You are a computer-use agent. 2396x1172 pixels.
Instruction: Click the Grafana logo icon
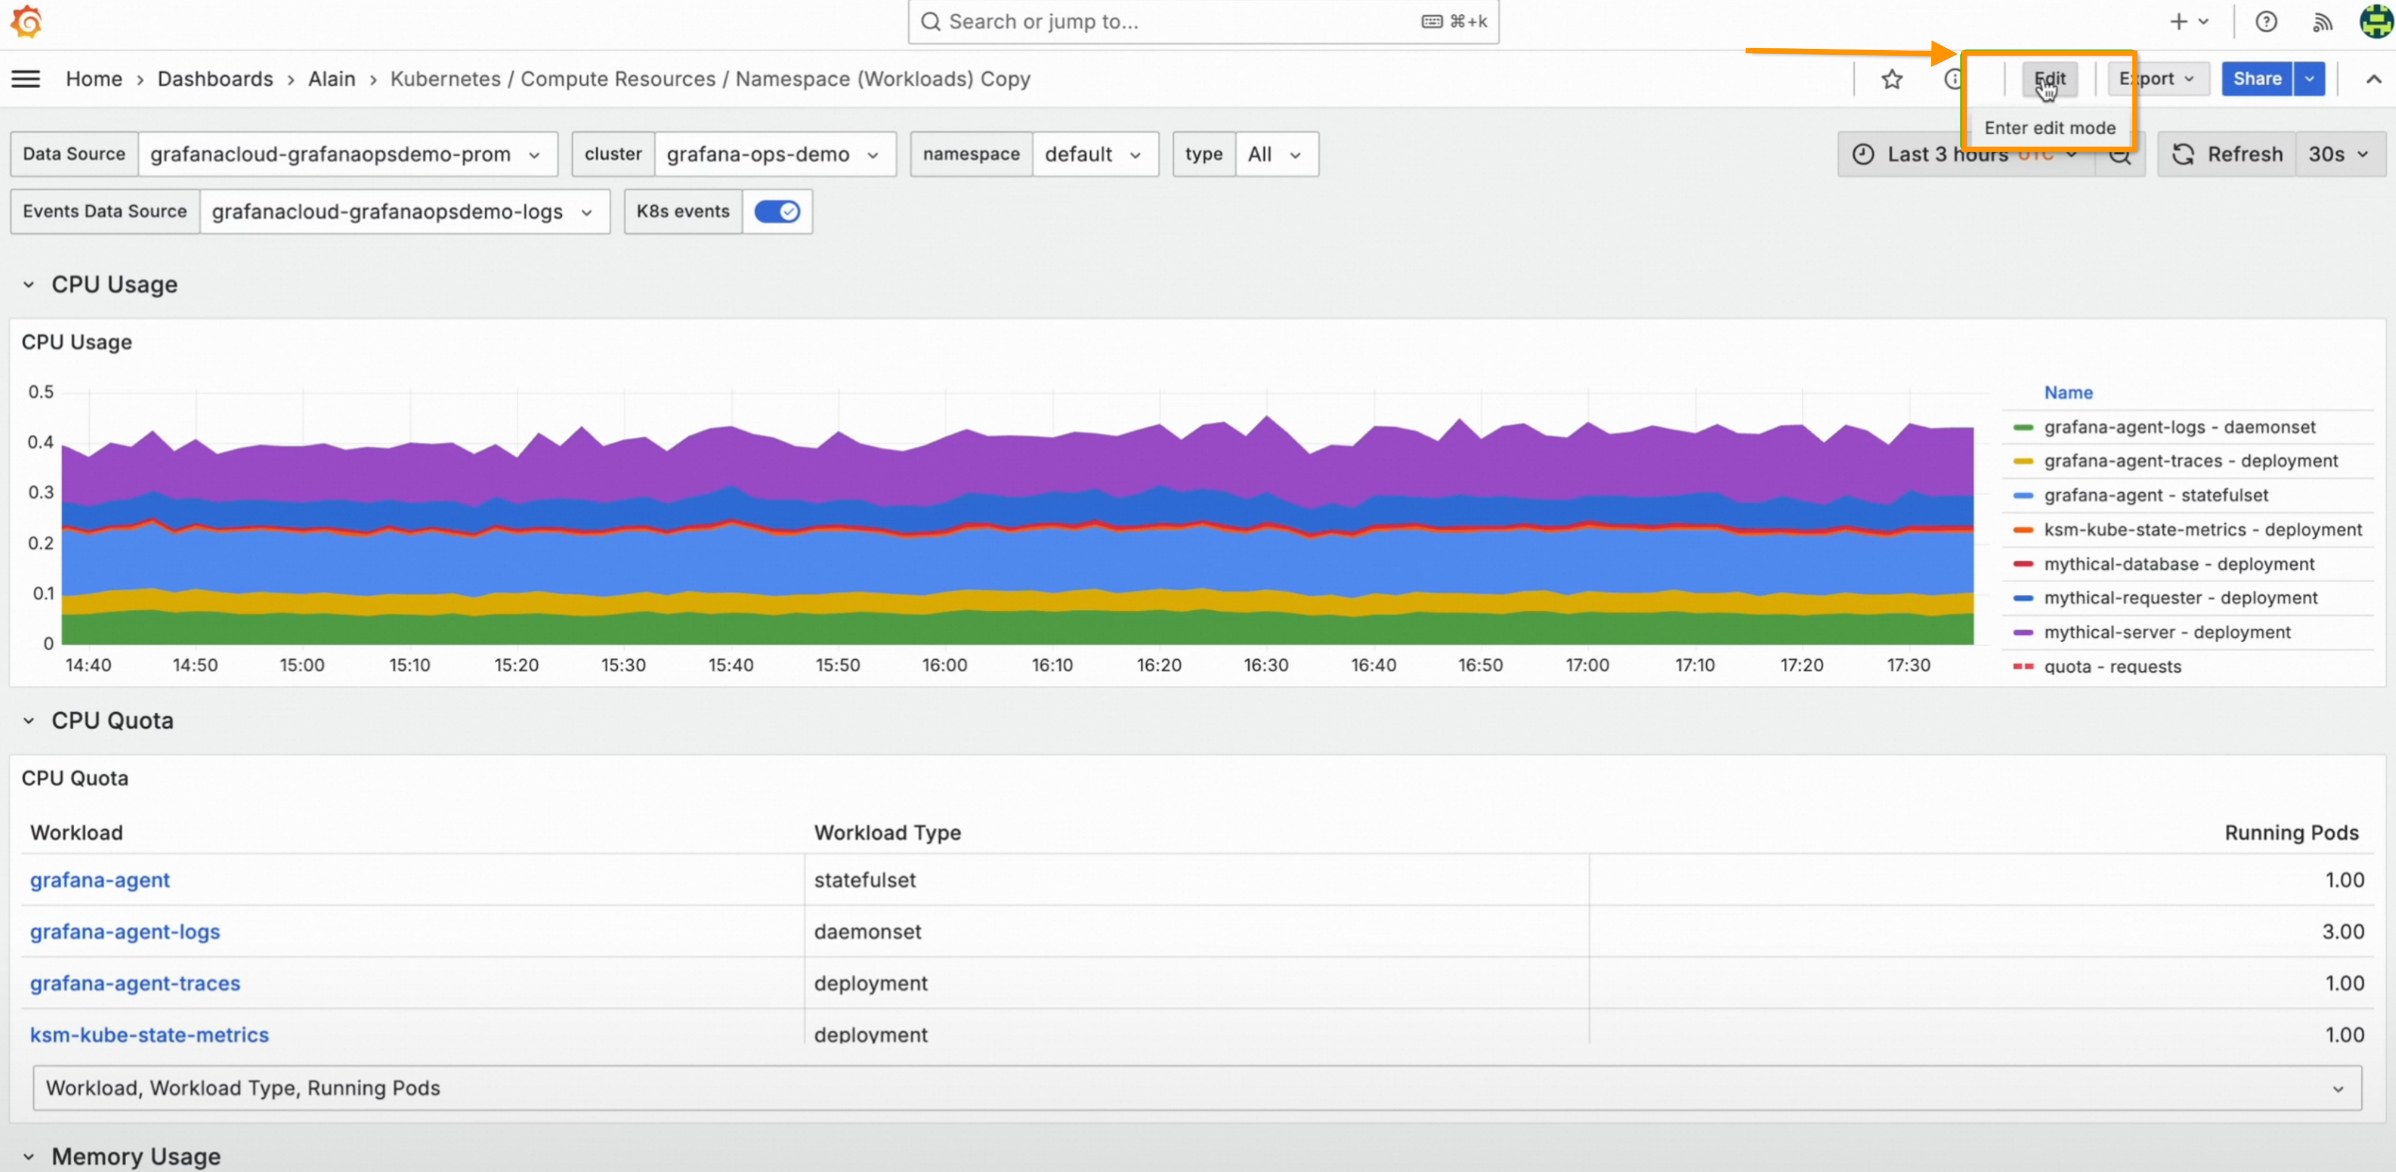tap(27, 21)
